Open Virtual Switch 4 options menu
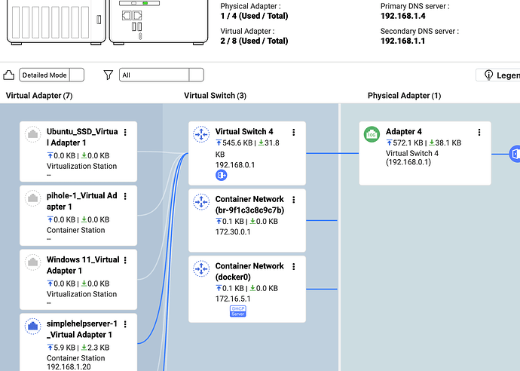520x371 pixels. pos(294,132)
